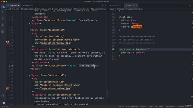Click the HTML language mode status item

(161, 107)
